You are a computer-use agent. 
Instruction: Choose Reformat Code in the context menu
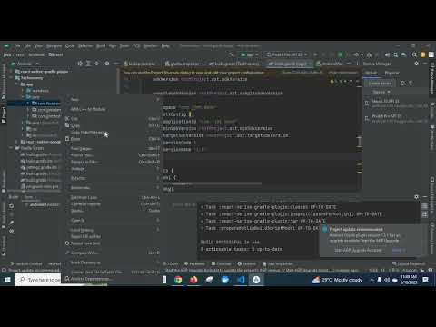pos(113,197)
